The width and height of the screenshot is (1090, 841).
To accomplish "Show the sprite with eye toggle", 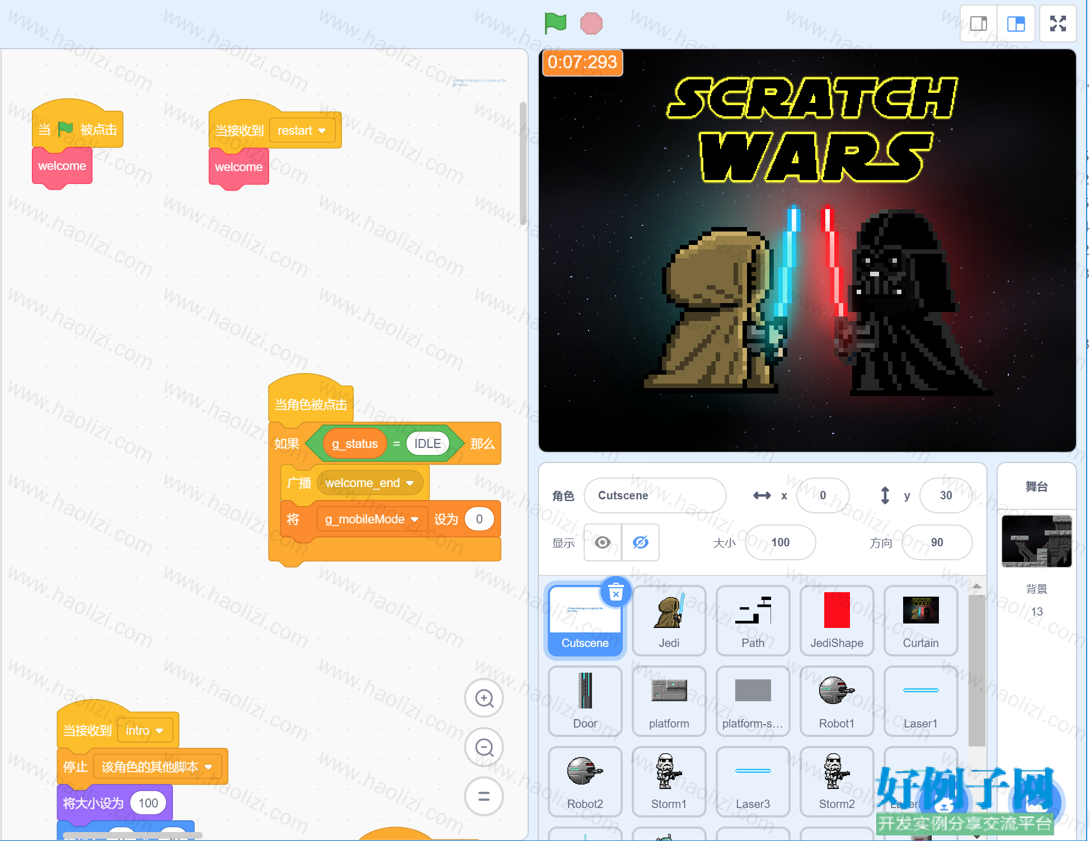I will pyautogui.click(x=603, y=542).
